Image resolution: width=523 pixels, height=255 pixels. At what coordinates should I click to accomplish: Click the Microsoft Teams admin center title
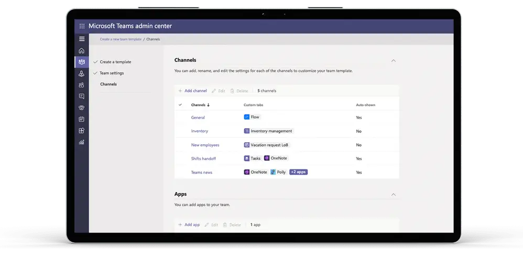[130, 26]
